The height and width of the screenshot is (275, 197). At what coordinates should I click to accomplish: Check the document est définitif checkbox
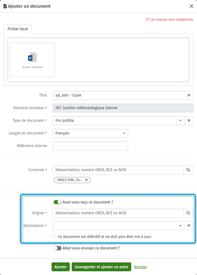pyautogui.click(x=54, y=237)
